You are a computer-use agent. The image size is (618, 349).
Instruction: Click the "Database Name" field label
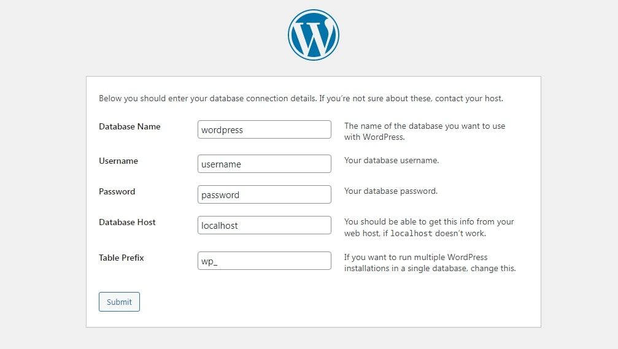pos(129,127)
